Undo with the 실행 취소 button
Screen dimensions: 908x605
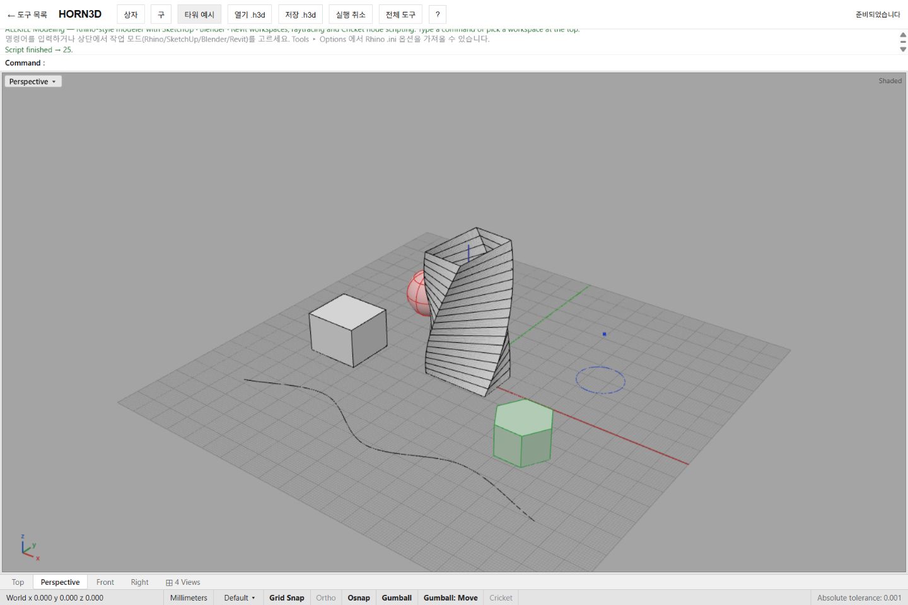click(x=351, y=14)
